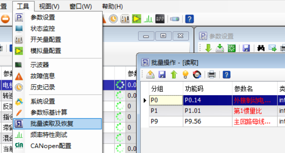Click the help icon in 批量操作 toolbar
The image size is (285, 153).
227,75
